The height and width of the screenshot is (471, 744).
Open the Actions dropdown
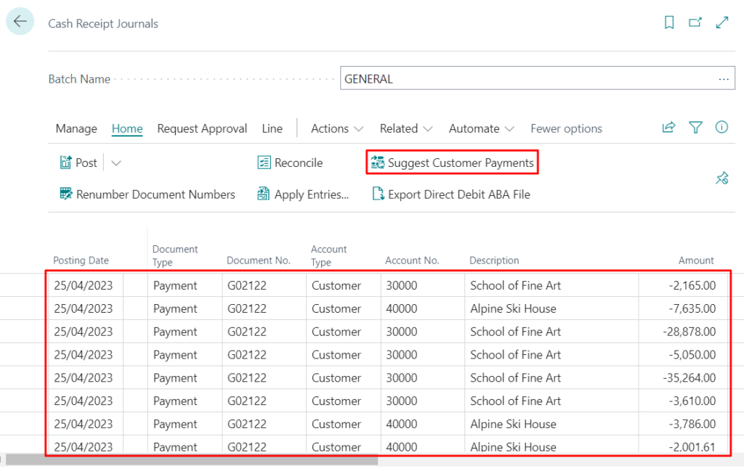coord(336,128)
